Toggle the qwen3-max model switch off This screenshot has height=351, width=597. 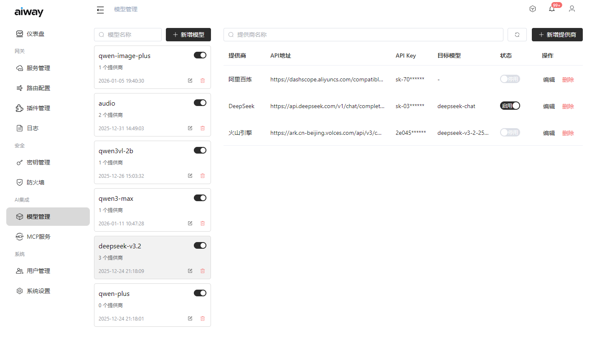pos(200,198)
